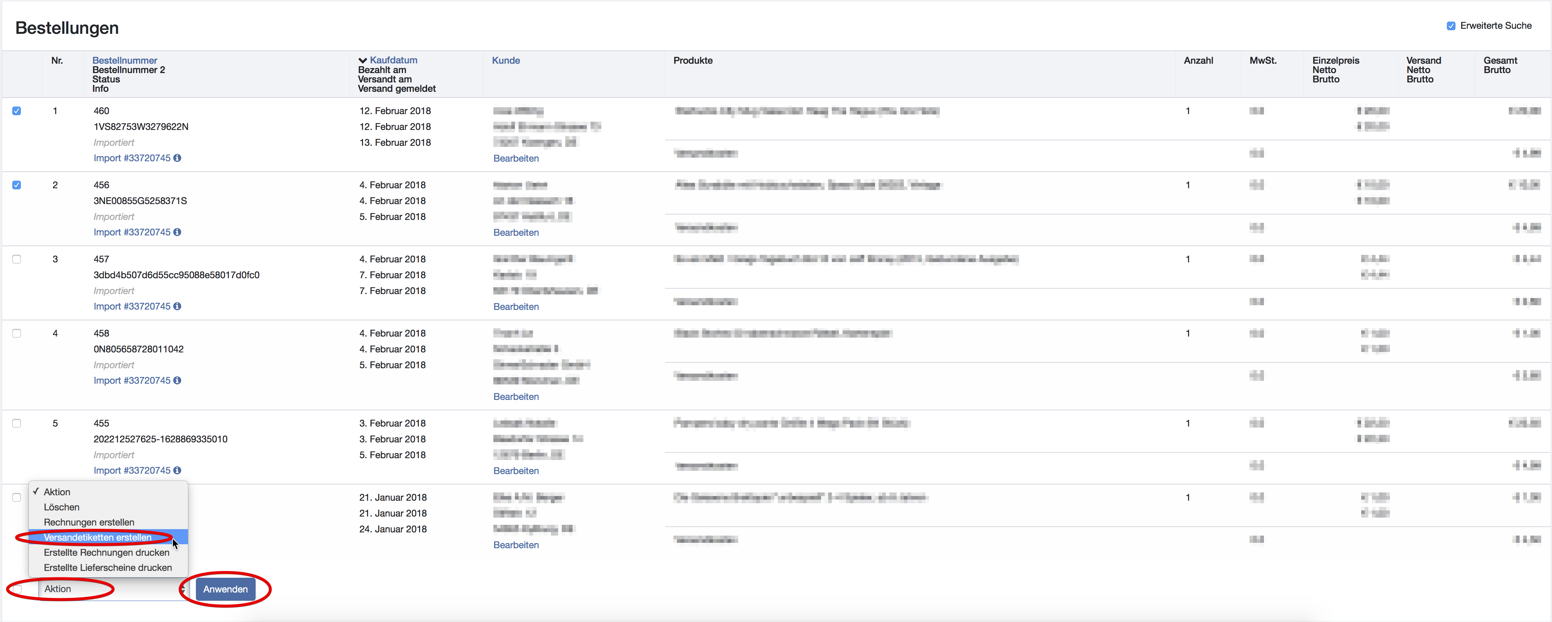This screenshot has width=1552, height=622.
Task: Click info icon next to order 460 import
Action: tap(177, 158)
